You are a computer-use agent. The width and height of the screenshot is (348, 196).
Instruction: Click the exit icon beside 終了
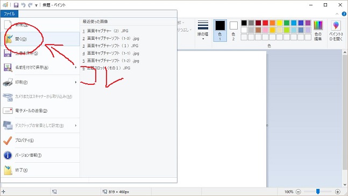pyautogui.click(x=8, y=170)
